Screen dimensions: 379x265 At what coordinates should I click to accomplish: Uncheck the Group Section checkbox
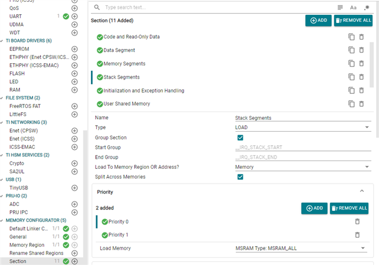(240, 138)
